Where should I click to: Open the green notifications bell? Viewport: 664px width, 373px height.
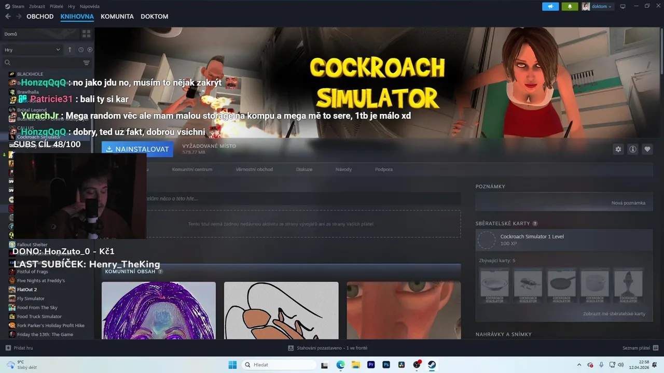(x=570, y=6)
